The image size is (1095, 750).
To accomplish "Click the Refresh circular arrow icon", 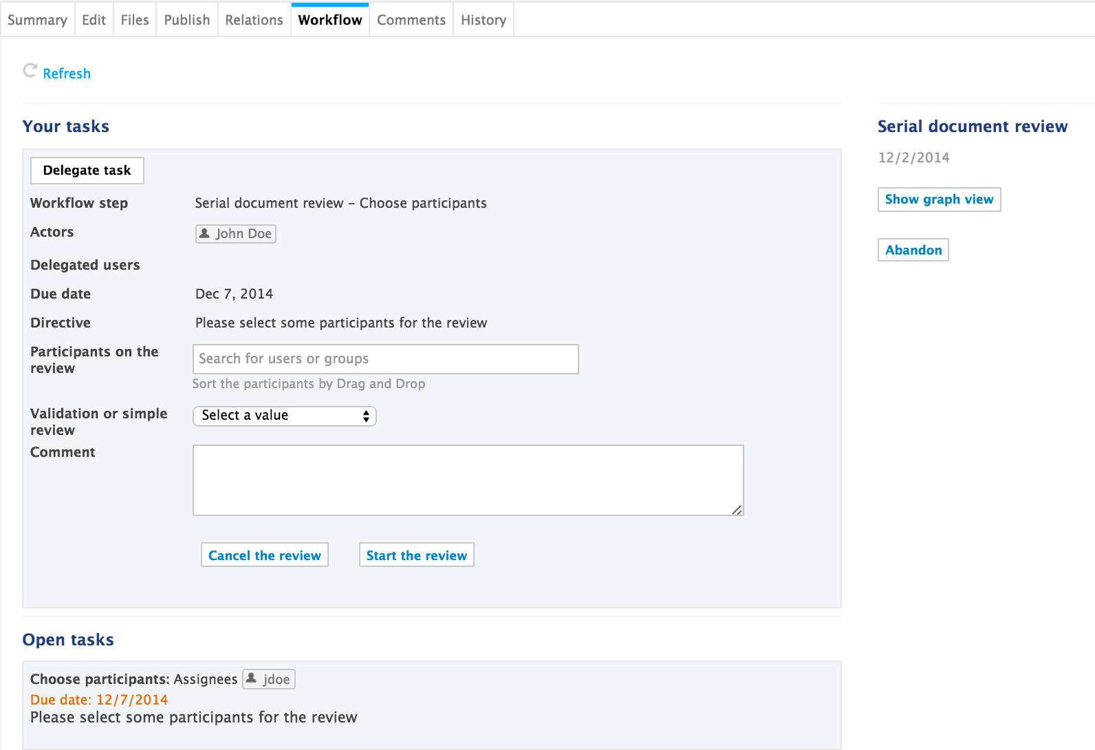I will [x=30, y=70].
